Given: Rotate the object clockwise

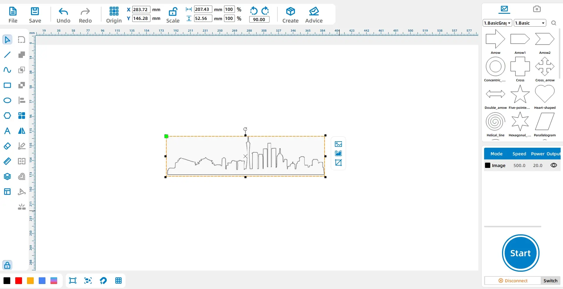Looking at the screenshot, I should point(265,11).
